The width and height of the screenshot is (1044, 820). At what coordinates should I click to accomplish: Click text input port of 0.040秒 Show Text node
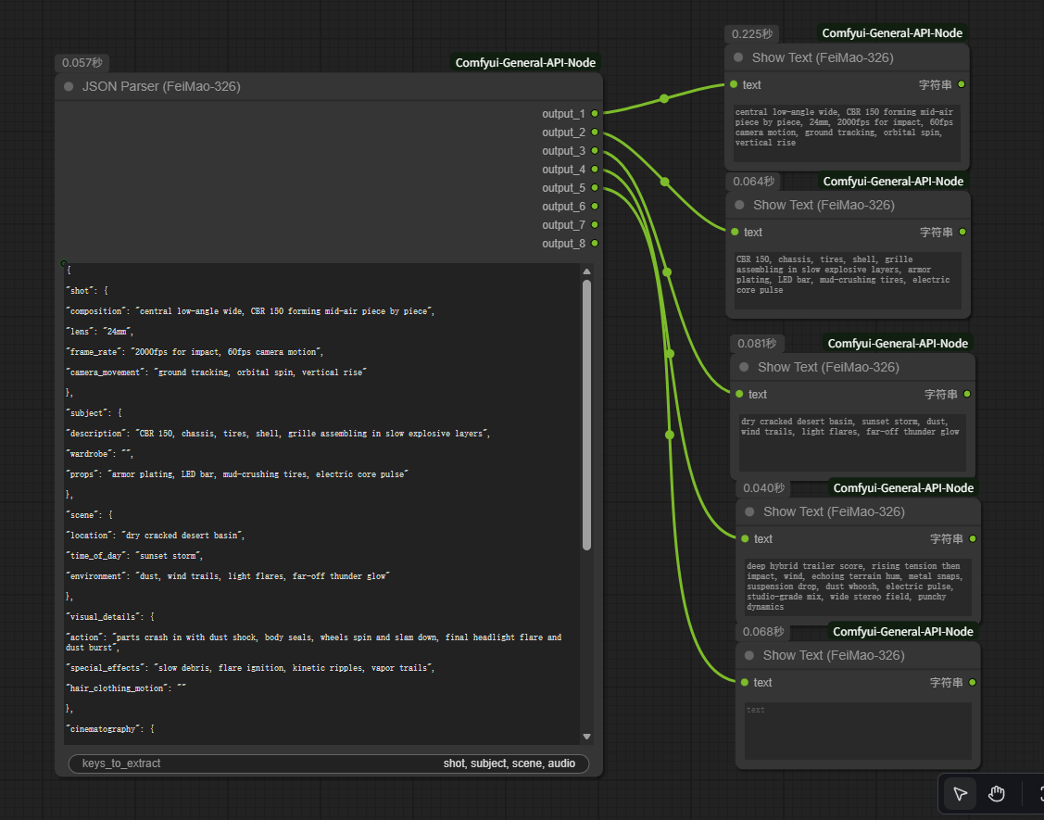[x=745, y=539]
